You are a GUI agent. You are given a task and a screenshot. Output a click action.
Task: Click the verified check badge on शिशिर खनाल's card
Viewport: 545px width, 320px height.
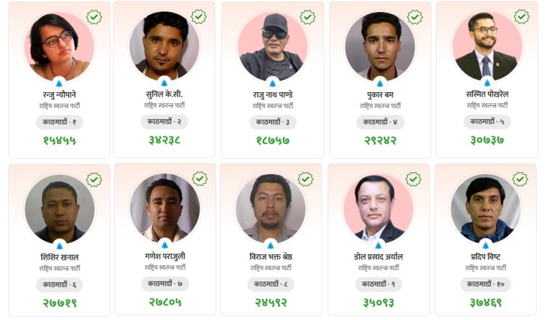pos(94,180)
